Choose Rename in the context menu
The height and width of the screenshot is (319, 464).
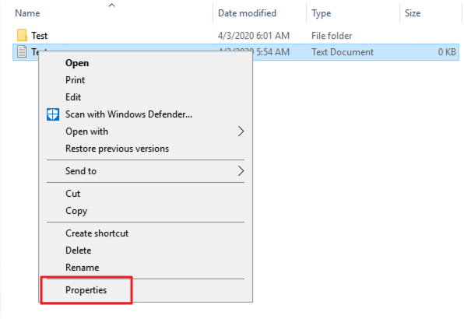83,268
